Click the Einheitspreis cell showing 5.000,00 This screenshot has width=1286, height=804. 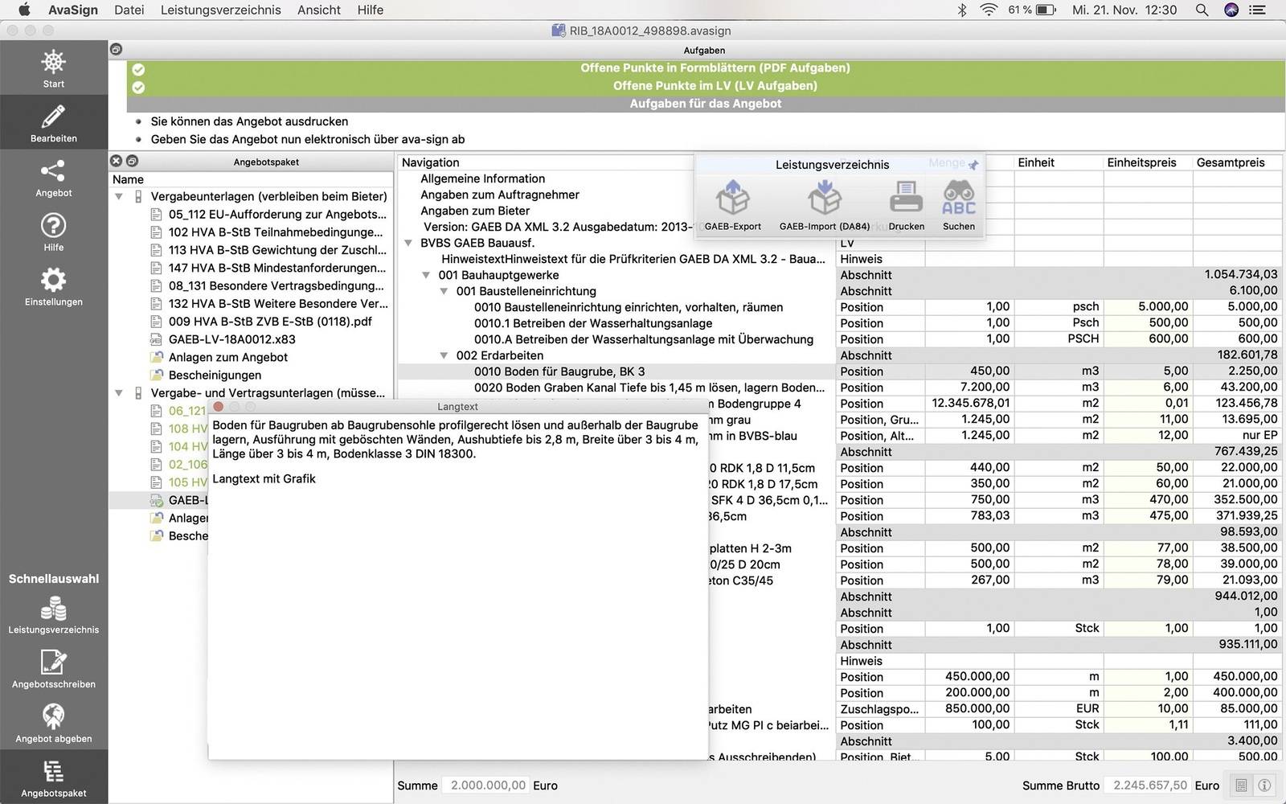click(1148, 307)
